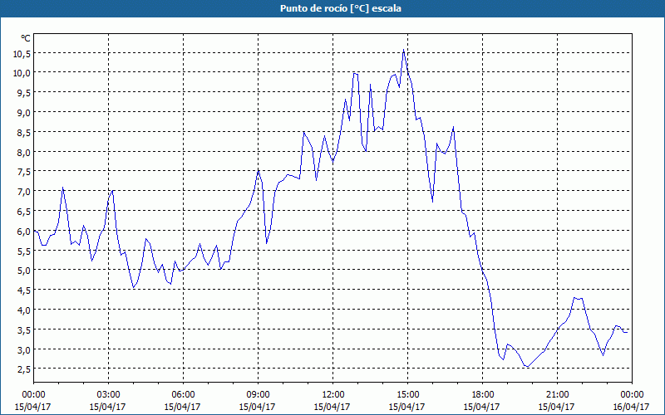Click the curve's lowest point before 21:00
The width and height of the screenshot is (665, 415).
(527, 366)
